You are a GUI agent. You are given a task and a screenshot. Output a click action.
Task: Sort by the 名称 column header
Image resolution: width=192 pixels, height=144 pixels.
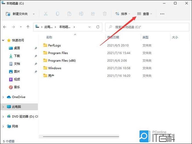click(x=49, y=37)
